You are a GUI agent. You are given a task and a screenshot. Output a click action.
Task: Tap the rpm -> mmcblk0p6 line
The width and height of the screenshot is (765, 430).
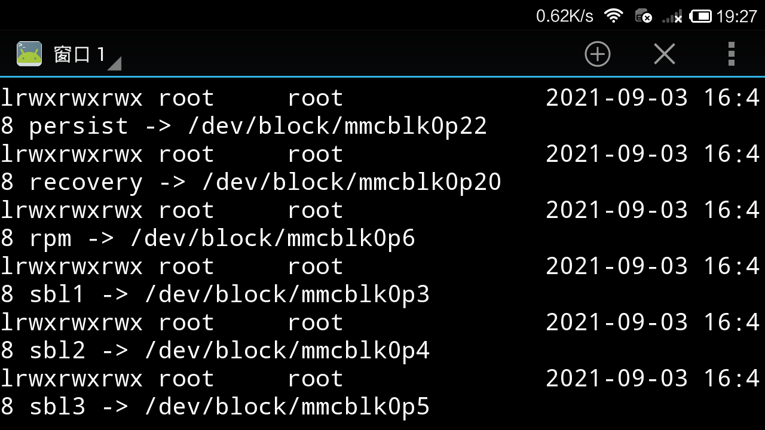pos(208,238)
